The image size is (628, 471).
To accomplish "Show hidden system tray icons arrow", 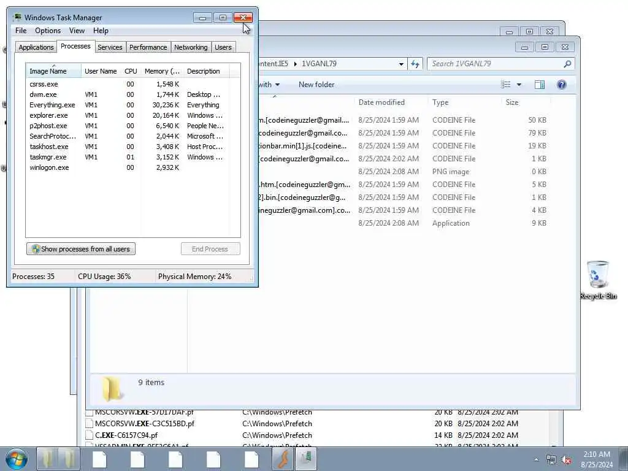I will 536,460.
